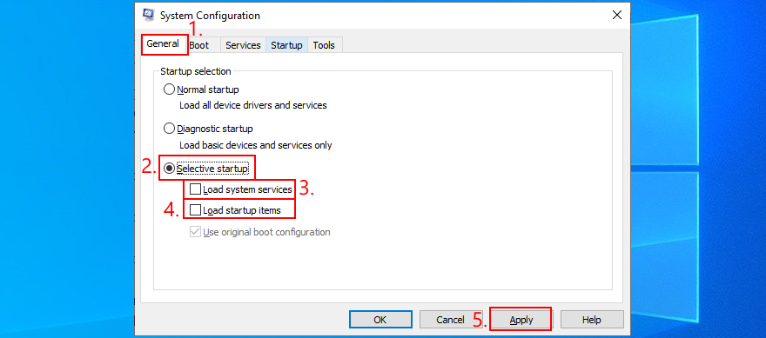Click the System Configuration title bar icon
766x338 pixels.
pos(149,15)
